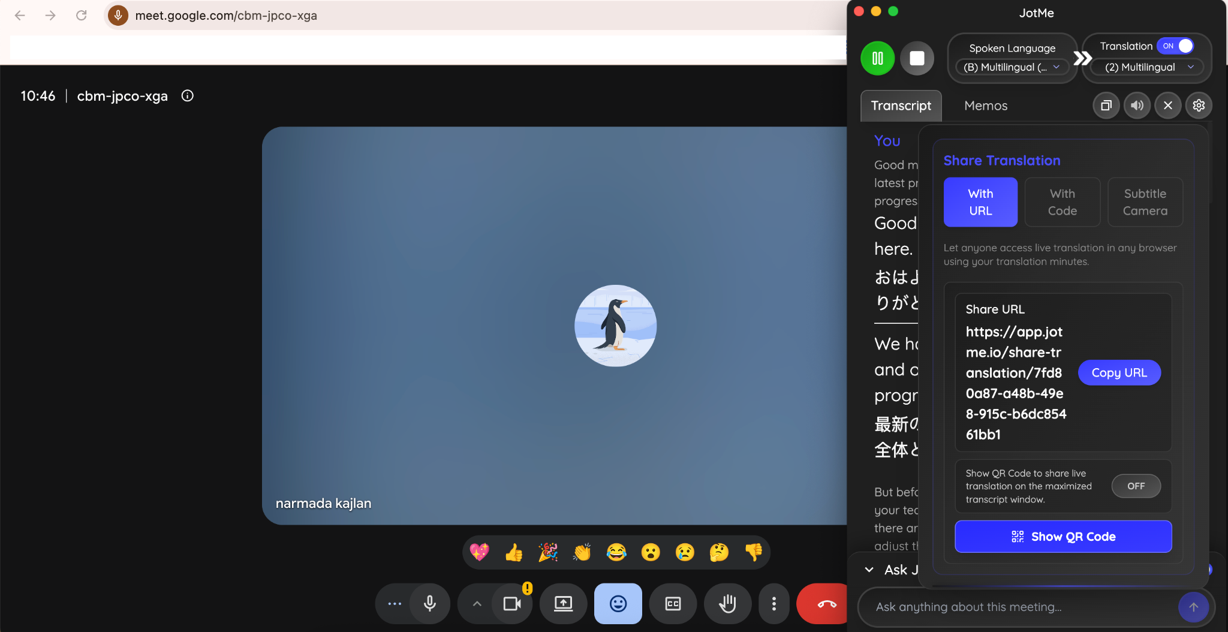Viewport: 1228px width, 632px height.
Task: Send the thinking face reaction
Action: [719, 552]
